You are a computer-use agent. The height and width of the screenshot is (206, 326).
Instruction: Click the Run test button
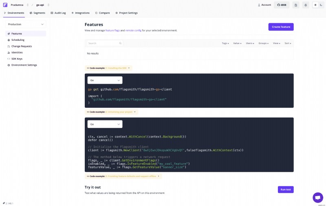(x=286, y=190)
